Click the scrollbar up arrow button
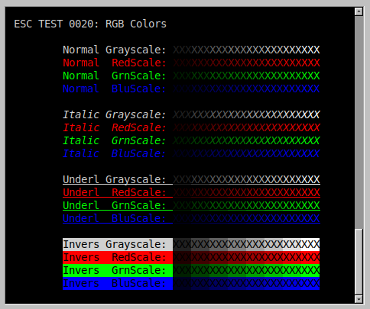 pyautogui.click(x=359, y=11)
